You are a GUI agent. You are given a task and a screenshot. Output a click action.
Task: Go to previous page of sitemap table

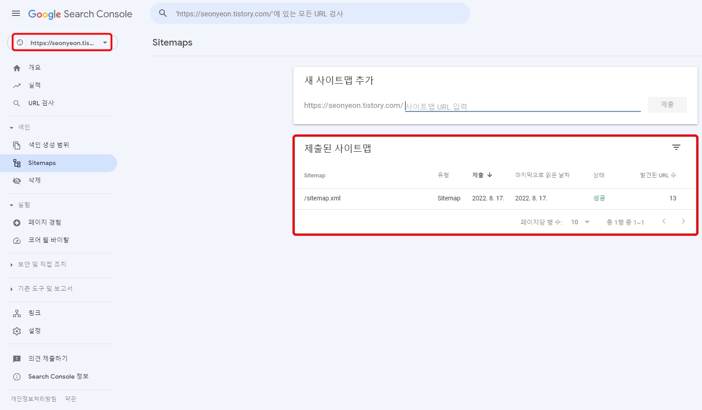(664, 221)
